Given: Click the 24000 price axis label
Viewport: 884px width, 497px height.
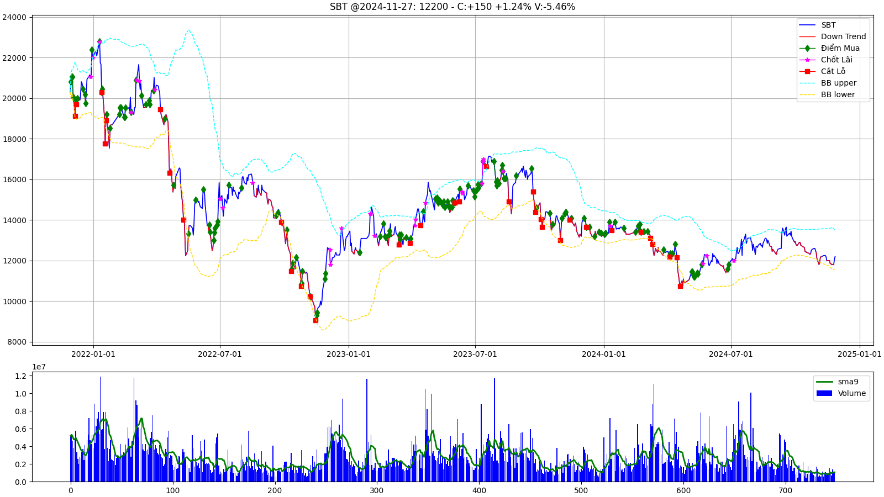Looking at the screenshot, I should pos(14,17).
